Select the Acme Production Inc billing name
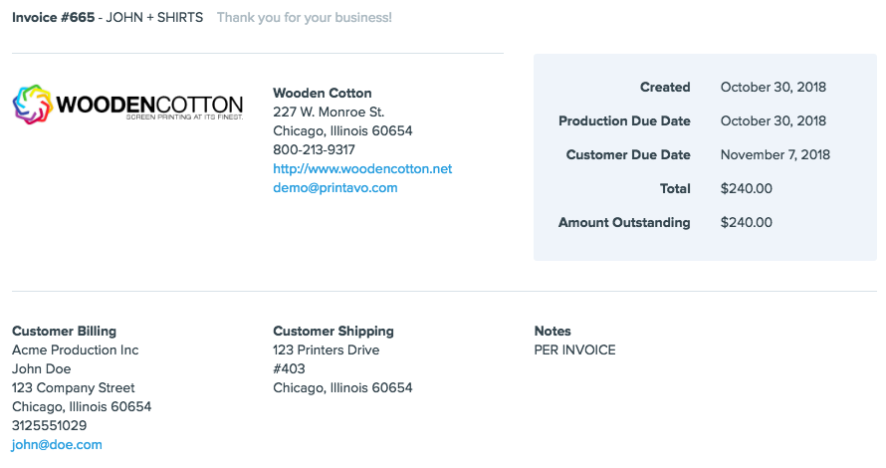Image resolution: width=886 pixels, height=468 pixels. (75, 350)
